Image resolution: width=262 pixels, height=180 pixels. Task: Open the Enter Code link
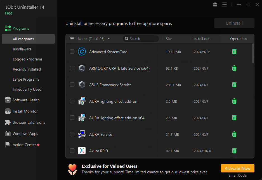(x=237, y=175)
